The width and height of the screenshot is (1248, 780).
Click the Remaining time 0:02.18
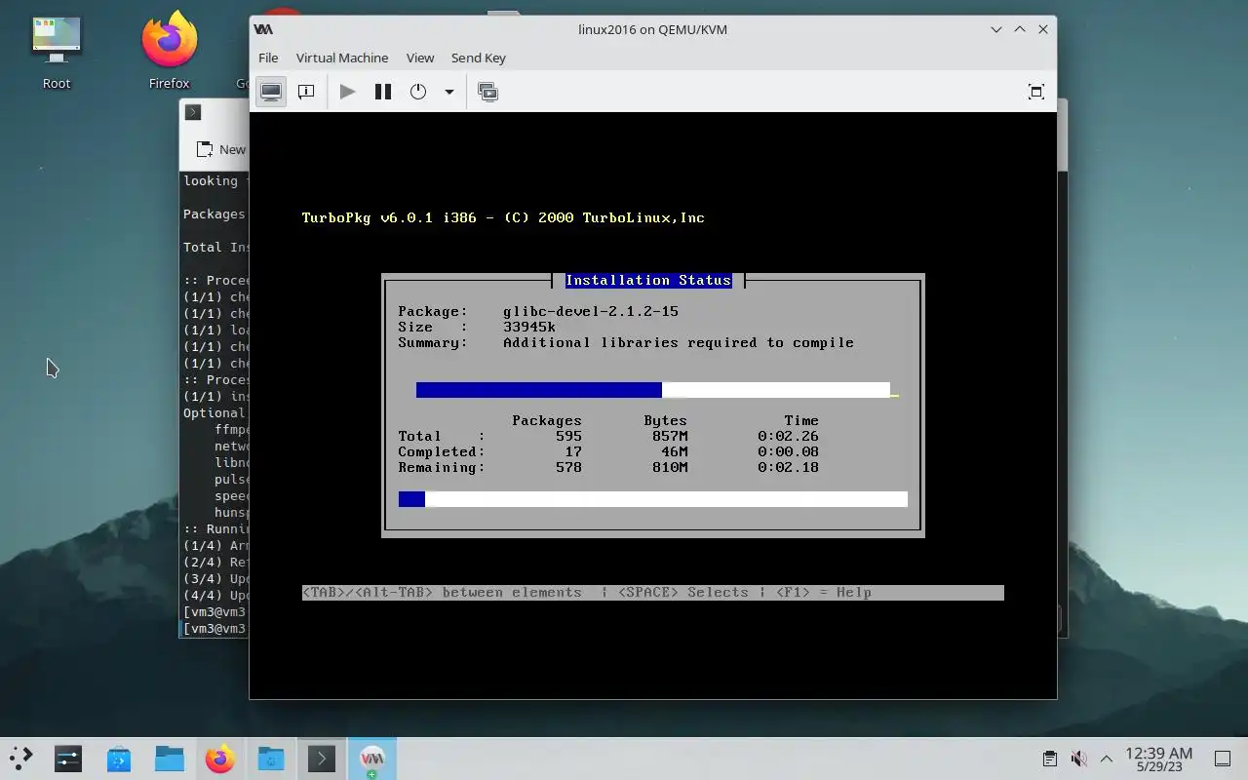pyautogui.click(x=788, y=467)
